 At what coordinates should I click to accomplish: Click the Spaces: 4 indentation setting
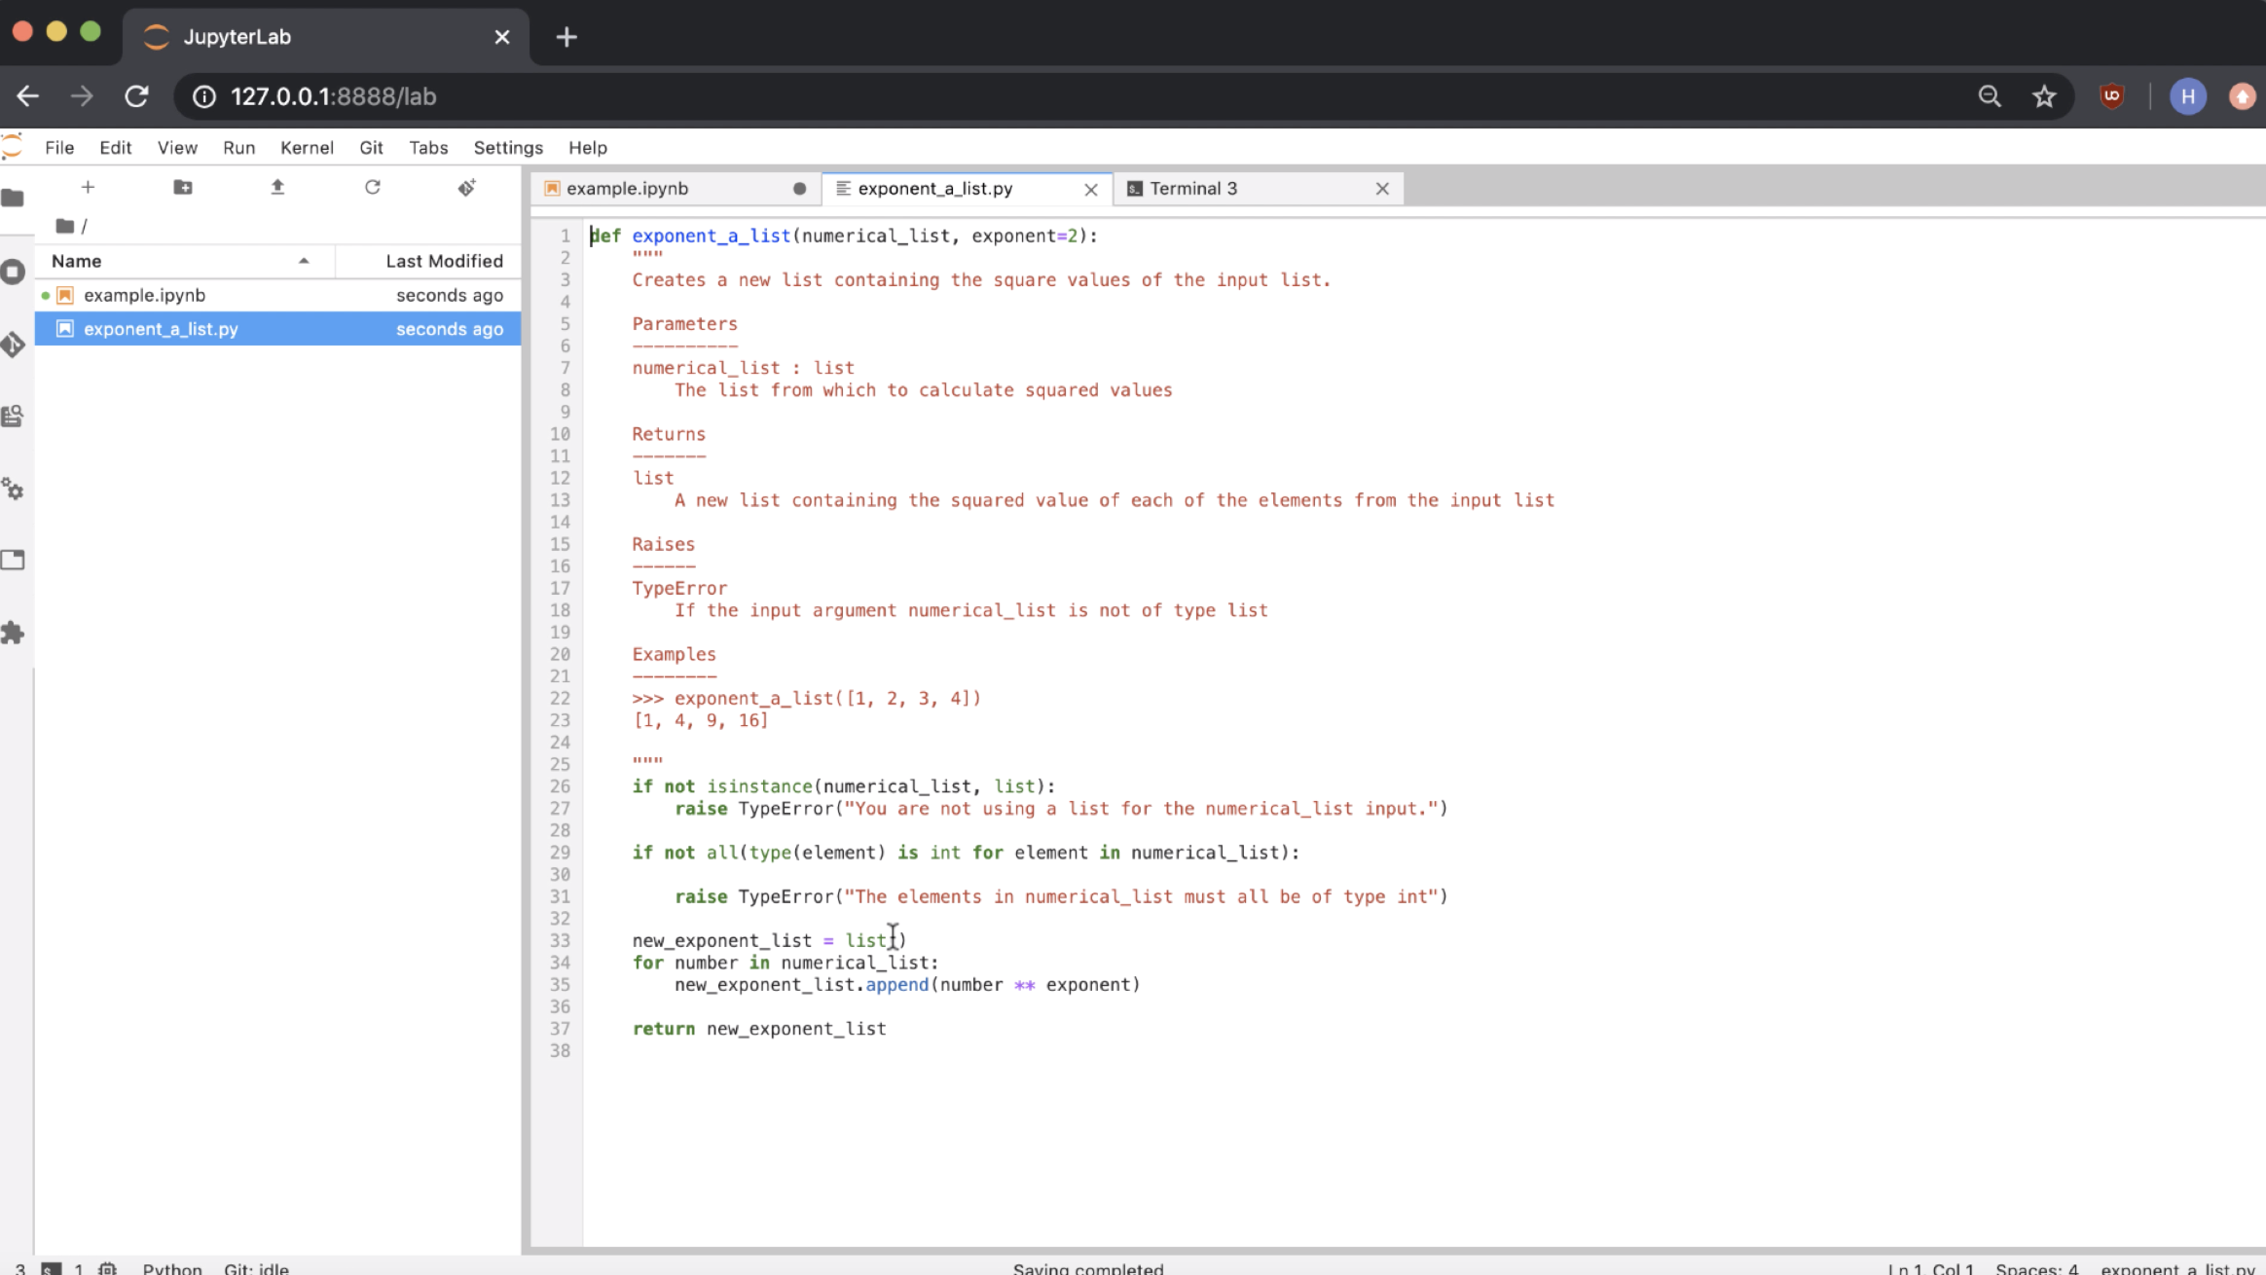[2036, 1268]
